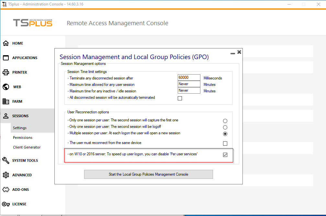Open Permissions under Sessions menu
Image resolution: width=326 pixels, height=216 pixels.
point(23,138)
